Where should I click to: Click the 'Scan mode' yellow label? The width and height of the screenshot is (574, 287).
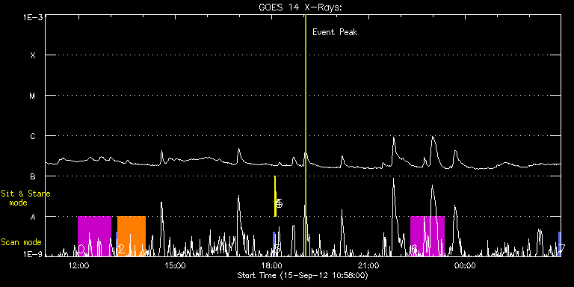pyautogui.click(x=21, y=242)
